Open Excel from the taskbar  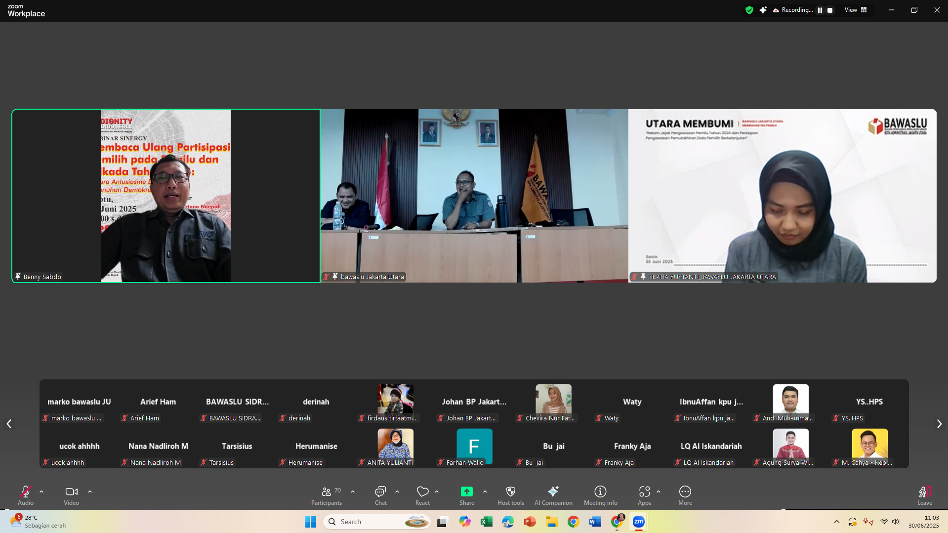pos(487,522)
